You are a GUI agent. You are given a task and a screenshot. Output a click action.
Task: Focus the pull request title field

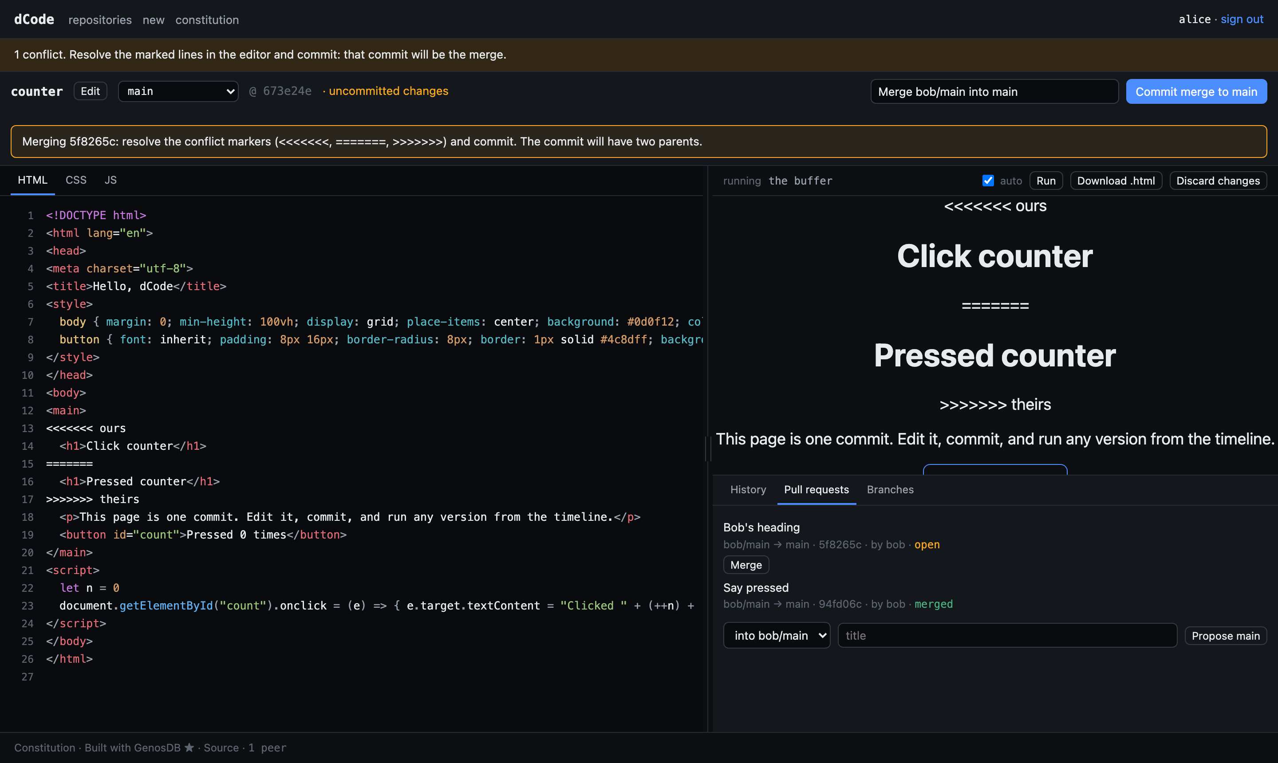[x=1007, y=636]
